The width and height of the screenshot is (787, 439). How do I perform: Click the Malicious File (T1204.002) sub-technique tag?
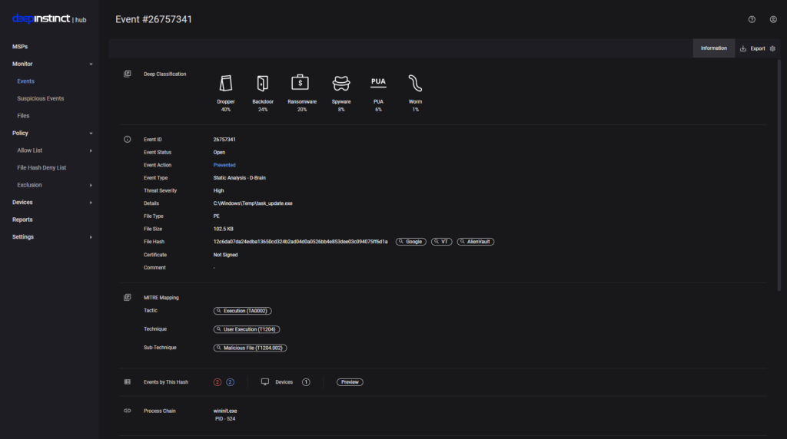pyautogui.click(x=250, y=348)
